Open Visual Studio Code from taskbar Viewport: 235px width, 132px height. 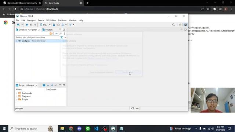coord(96,129)
